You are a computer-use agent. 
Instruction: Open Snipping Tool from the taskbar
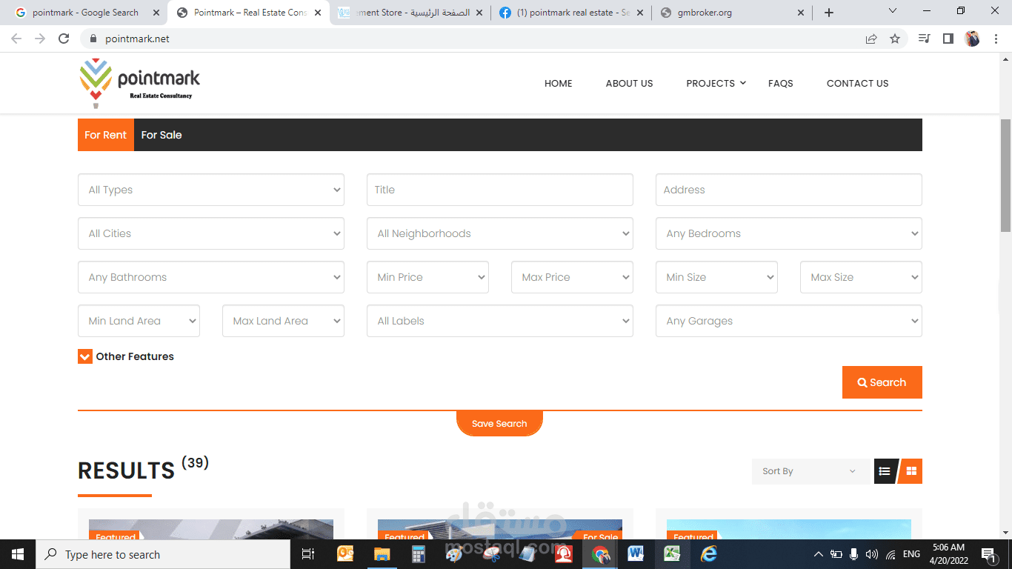pyautogui.click(x=490, y=554)
